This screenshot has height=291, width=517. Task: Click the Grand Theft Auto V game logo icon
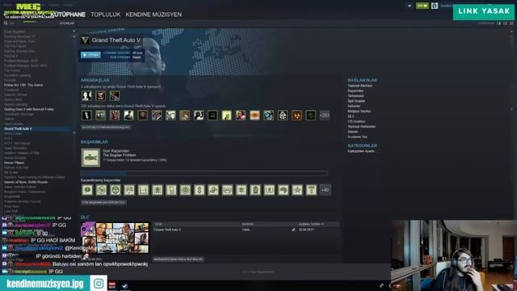pyautogui.click(x=85, y=40)
